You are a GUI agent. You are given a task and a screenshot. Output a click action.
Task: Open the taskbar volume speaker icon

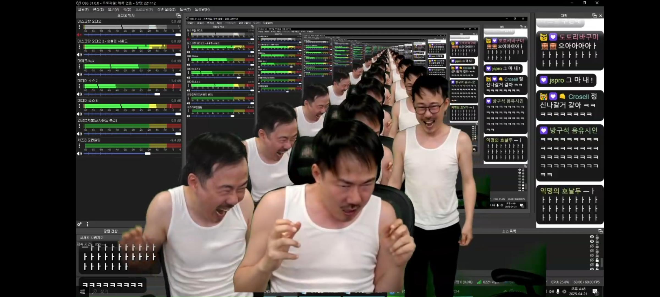tap(551, 291)
